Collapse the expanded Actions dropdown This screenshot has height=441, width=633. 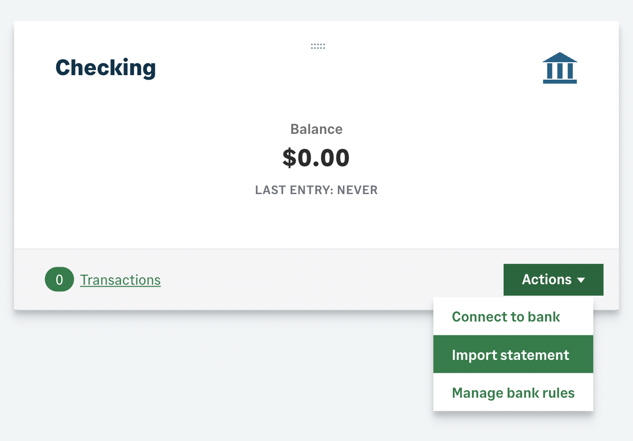tap(553, 279)
